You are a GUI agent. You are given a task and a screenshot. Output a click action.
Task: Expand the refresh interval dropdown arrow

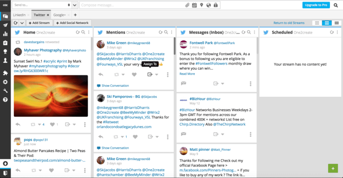tap(22, 23)
